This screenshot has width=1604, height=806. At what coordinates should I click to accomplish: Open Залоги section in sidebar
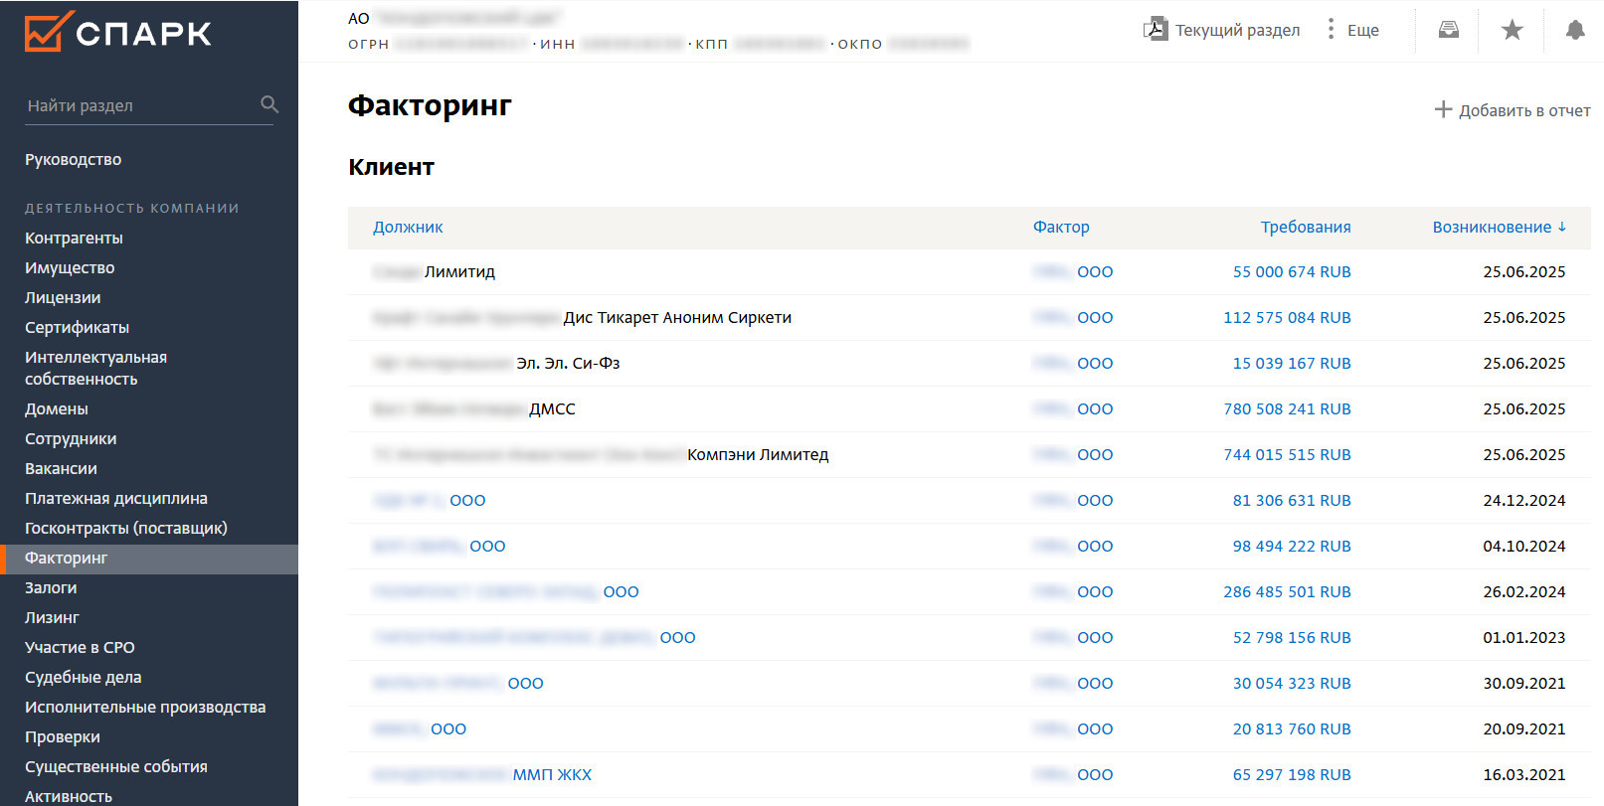click(x=51, y=588)
